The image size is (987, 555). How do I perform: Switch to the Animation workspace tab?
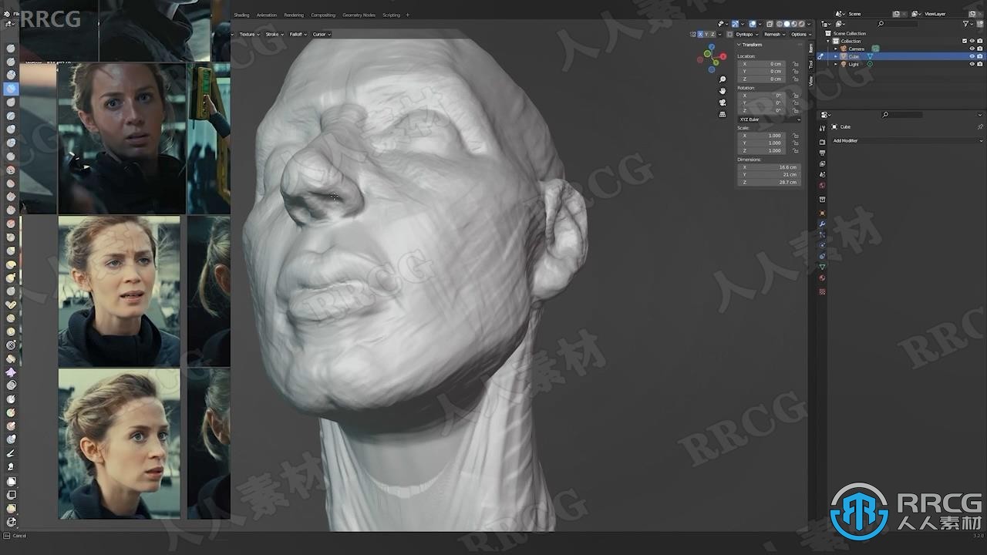(267, 15)
